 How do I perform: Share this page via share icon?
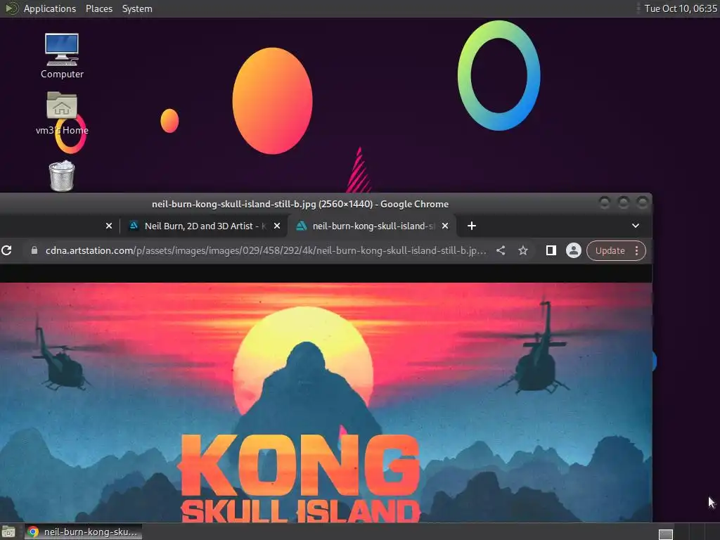click(501, 250)
